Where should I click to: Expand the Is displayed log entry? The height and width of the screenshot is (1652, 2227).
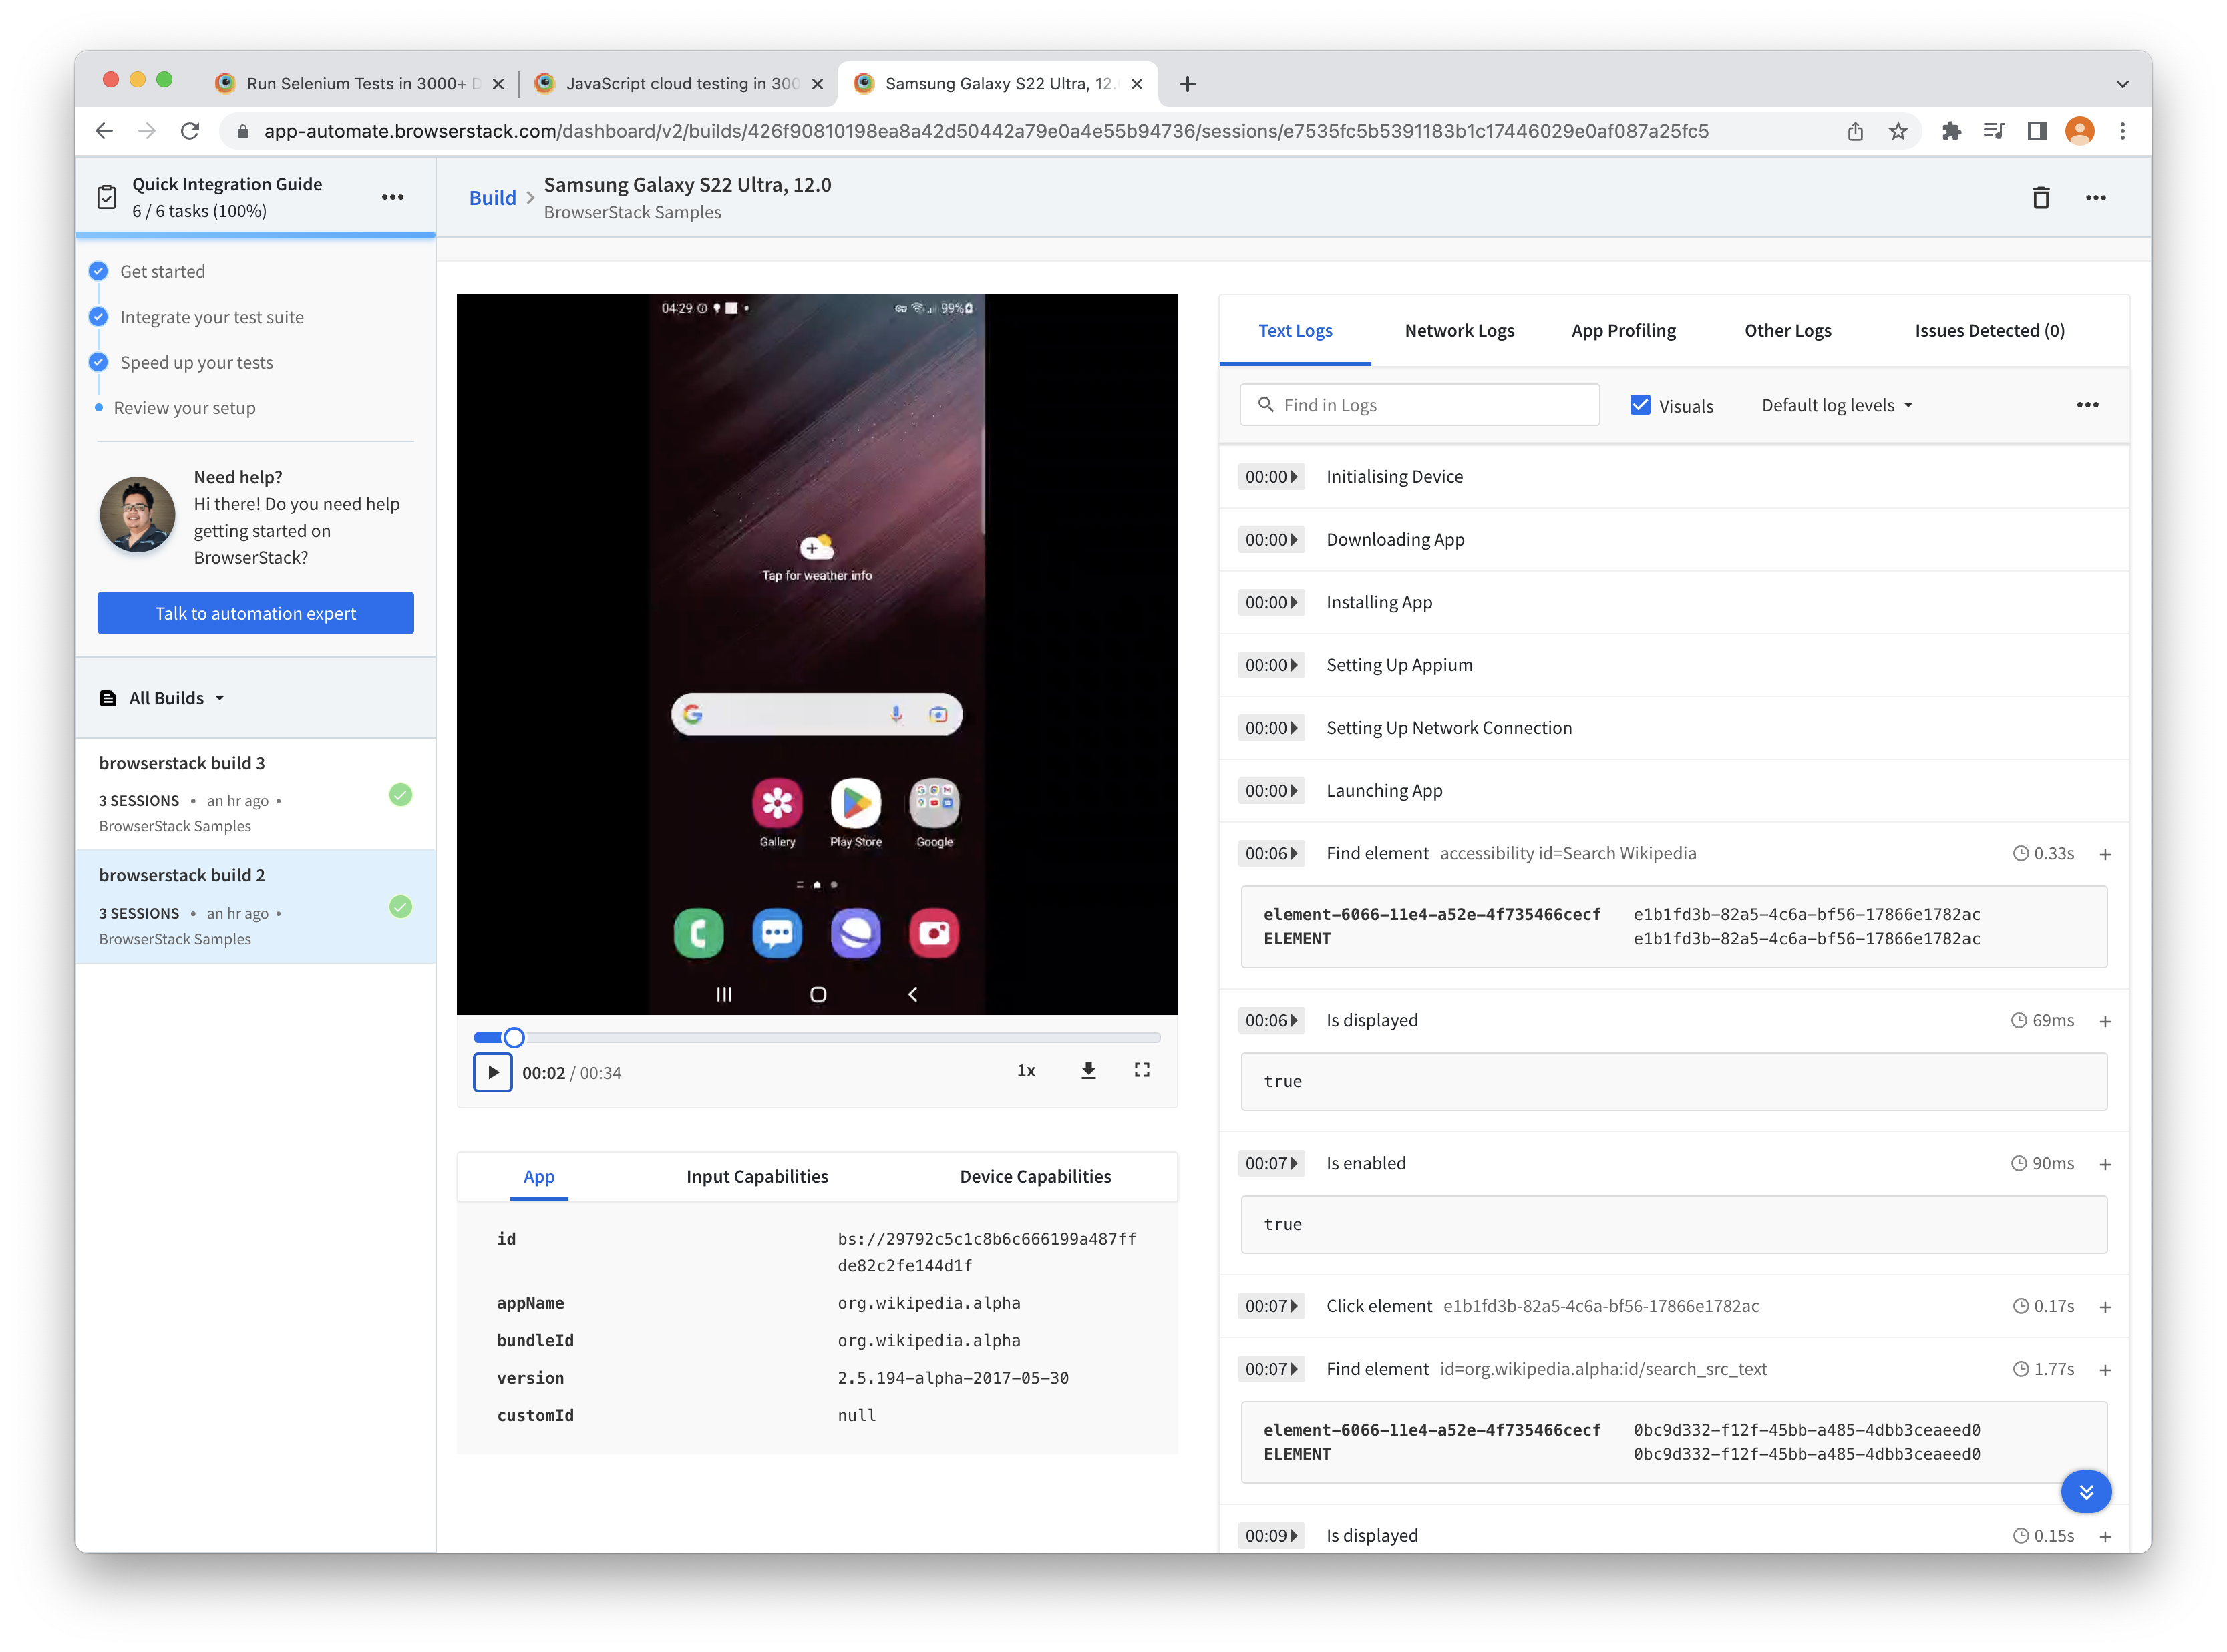[2105, 1021]
